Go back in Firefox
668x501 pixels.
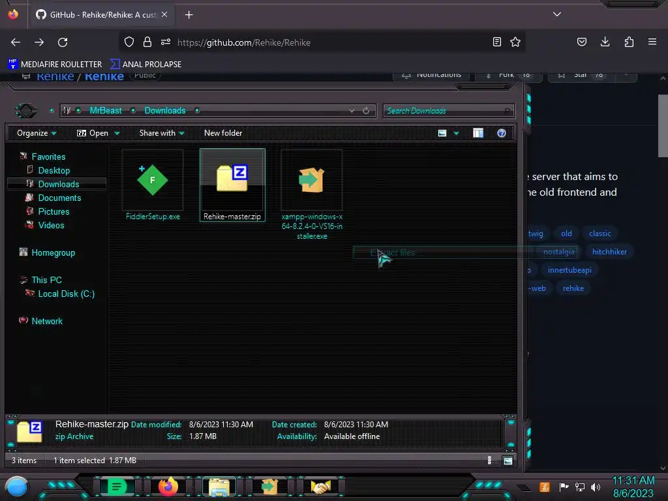pyautogui.click(x=16, y=42)
